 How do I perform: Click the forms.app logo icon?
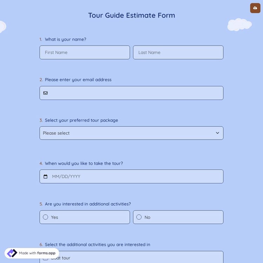click(x=12, y=253)
